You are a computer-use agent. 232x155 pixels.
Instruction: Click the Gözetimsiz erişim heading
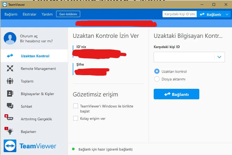pos(95,94)
